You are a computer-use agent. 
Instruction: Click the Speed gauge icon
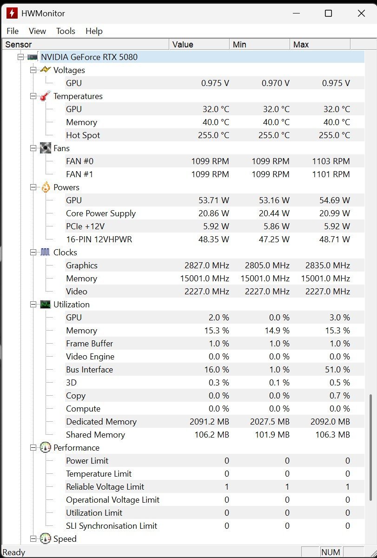[45, 539]
